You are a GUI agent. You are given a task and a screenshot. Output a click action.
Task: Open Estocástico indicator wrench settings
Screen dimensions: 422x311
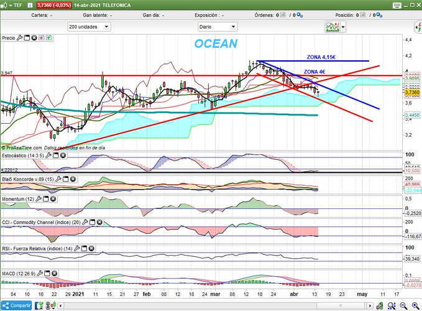(48, 155)
